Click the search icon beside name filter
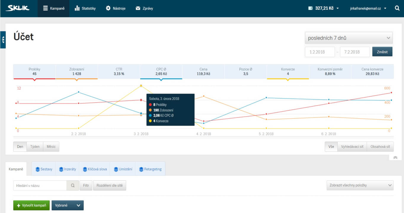Viewport: 404px width, 213px height. point(73,186)
